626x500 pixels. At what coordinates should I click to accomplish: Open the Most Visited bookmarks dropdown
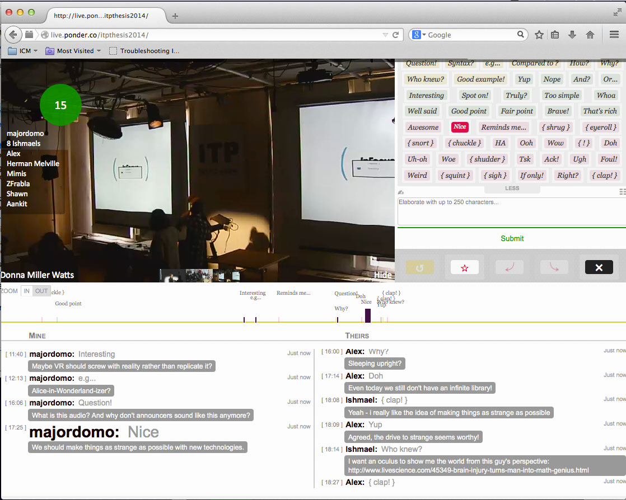[x=73, y=51]
